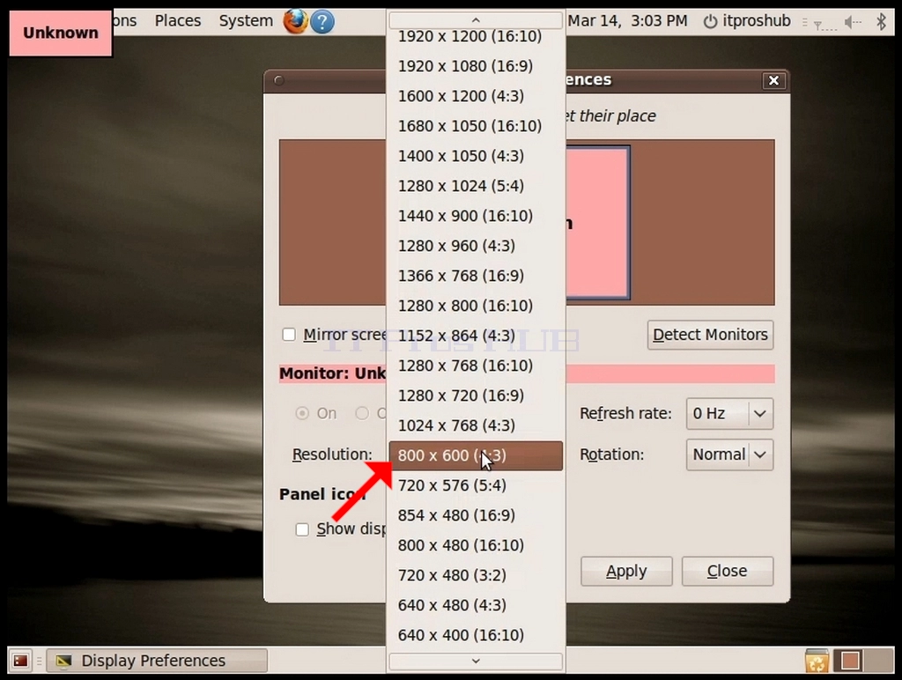Choose 1280 x 720 (16:9) resolution
902x680 pixels.
pos(476,395)
